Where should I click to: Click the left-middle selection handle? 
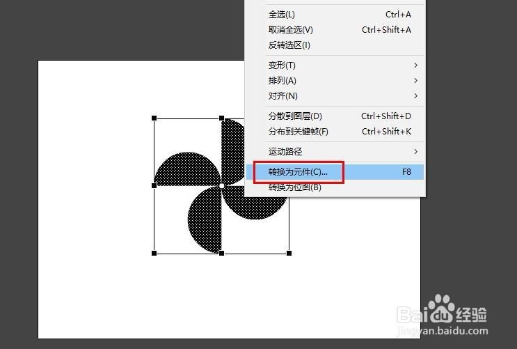click(154, 185)
